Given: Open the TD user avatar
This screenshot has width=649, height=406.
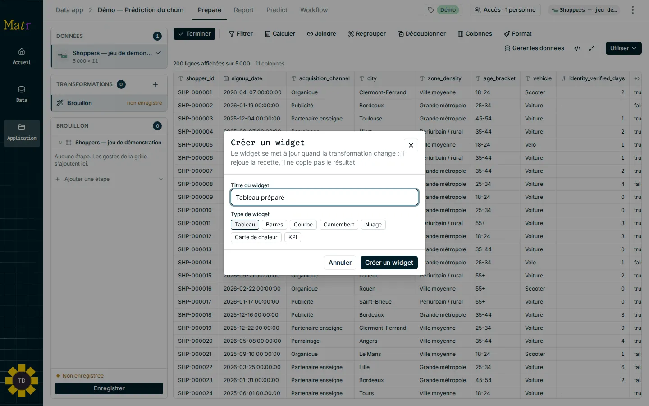Looking at the screenshot, I should 22,381.
